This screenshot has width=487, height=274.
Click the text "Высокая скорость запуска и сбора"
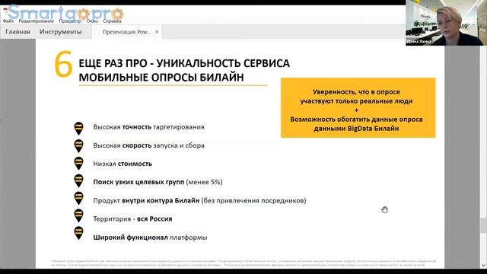[149, 145]
